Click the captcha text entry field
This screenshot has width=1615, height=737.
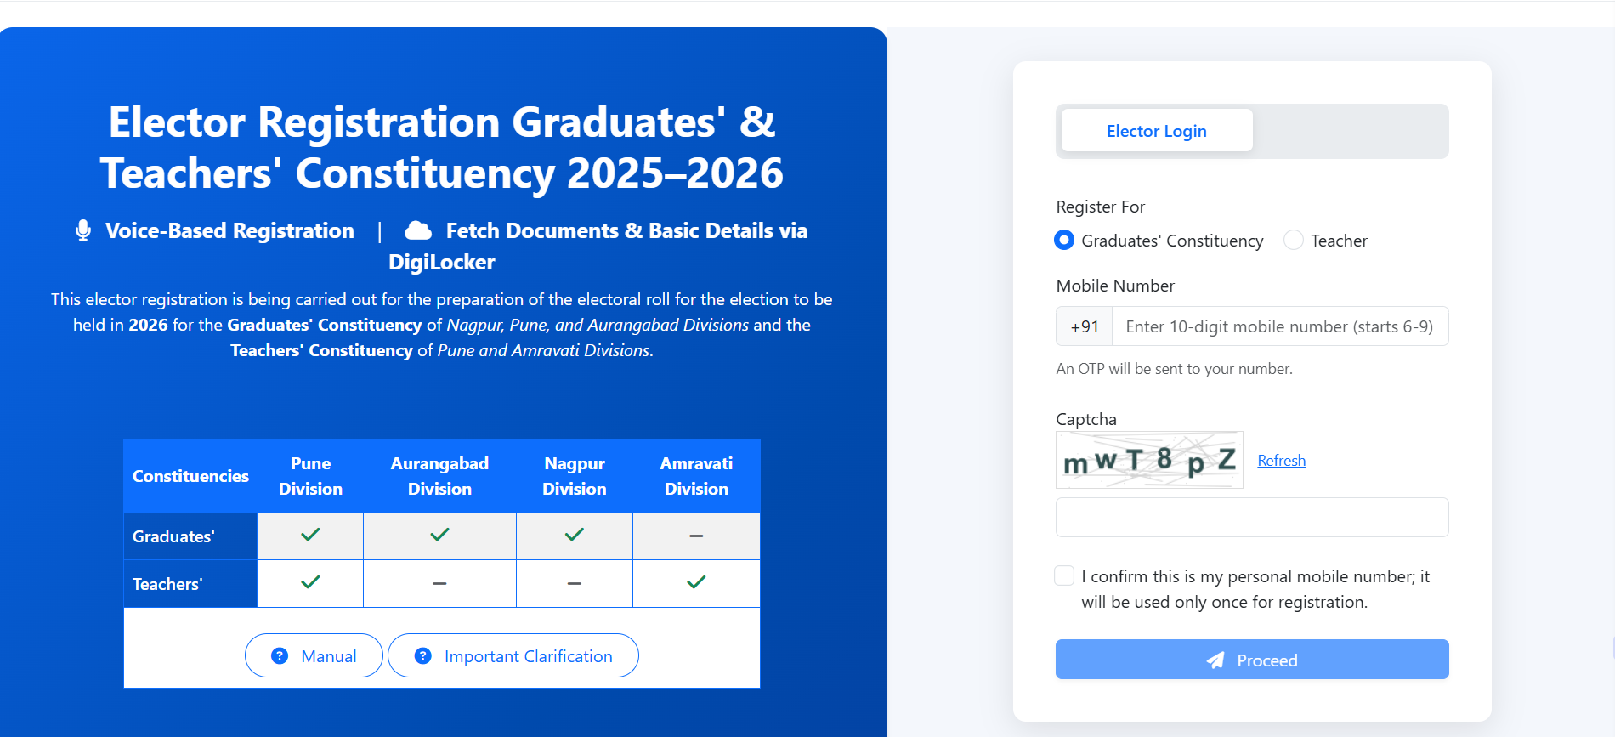(x=1251, y=518)
